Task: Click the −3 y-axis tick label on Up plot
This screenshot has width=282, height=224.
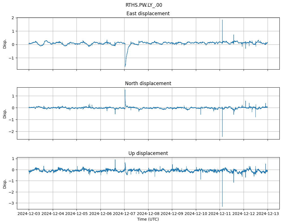Action: pos(12,203)
